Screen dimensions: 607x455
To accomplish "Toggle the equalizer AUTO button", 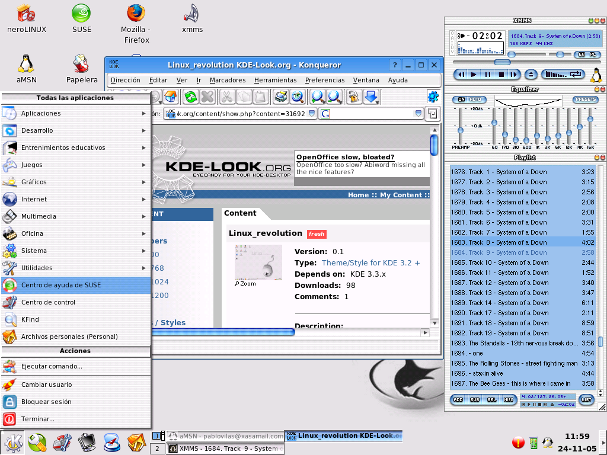I will [x=475, y=100].
